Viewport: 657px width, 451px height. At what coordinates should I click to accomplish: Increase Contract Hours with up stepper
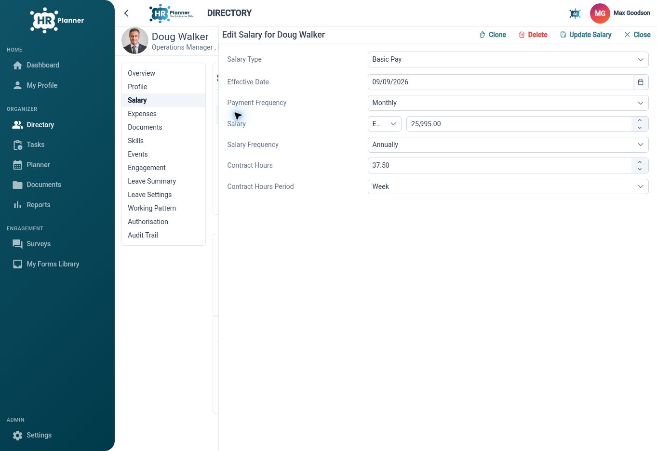[x=640, y=162]
